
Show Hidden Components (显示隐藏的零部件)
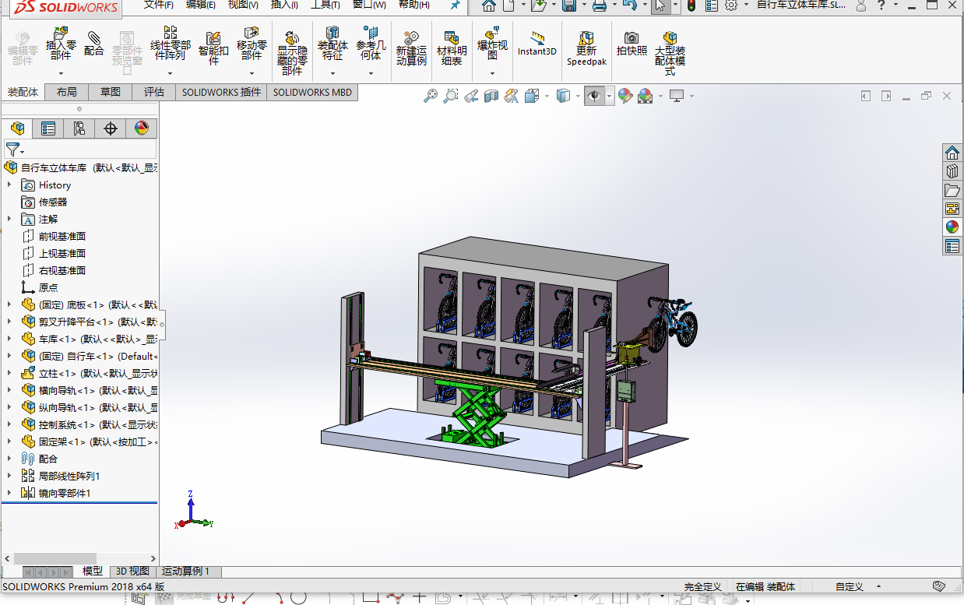(292, 53)
